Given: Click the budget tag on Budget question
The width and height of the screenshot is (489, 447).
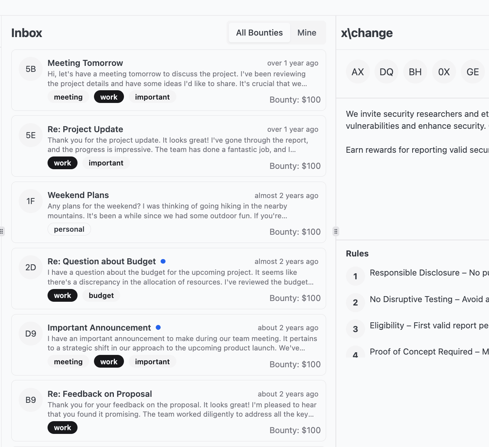Looking at the screenshot, I should pyautogui.click(x=101, y=295).
